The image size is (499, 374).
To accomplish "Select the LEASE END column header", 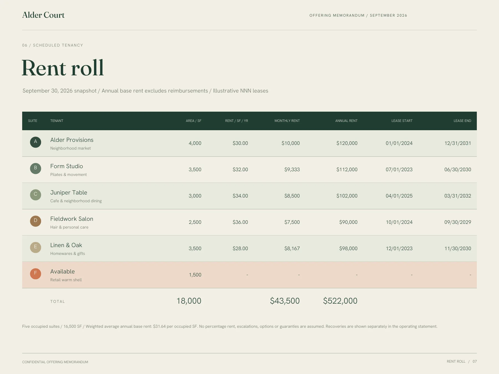I will coord(462,121).
